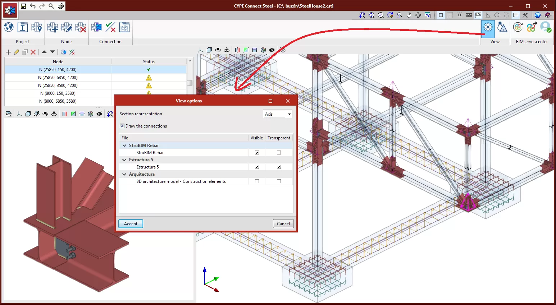The width and height of the screenshot is (556, 305).
Task: Click the View ribbon group label
Action: pyautogui.click(x=495, y=42)
